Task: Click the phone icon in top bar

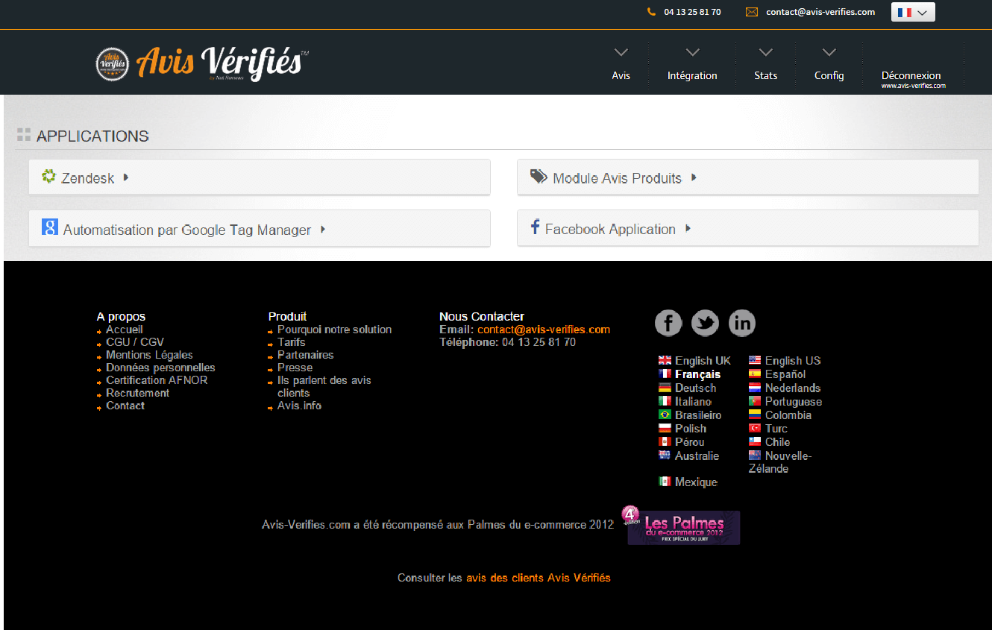Action: (x=651, y=12)
